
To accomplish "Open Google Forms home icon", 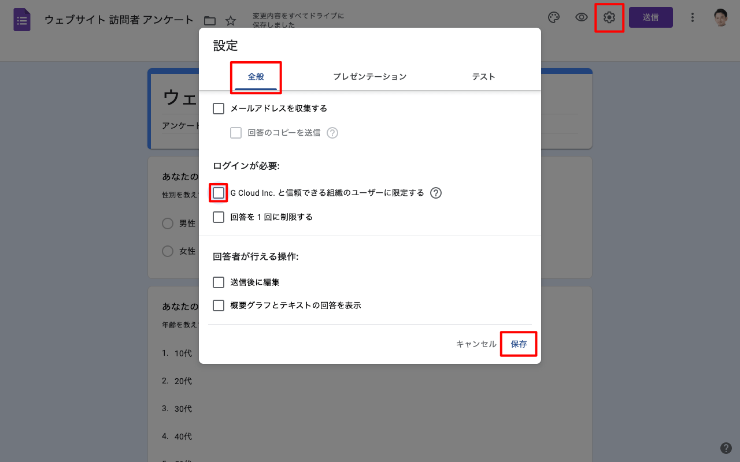I will [22, 20].
